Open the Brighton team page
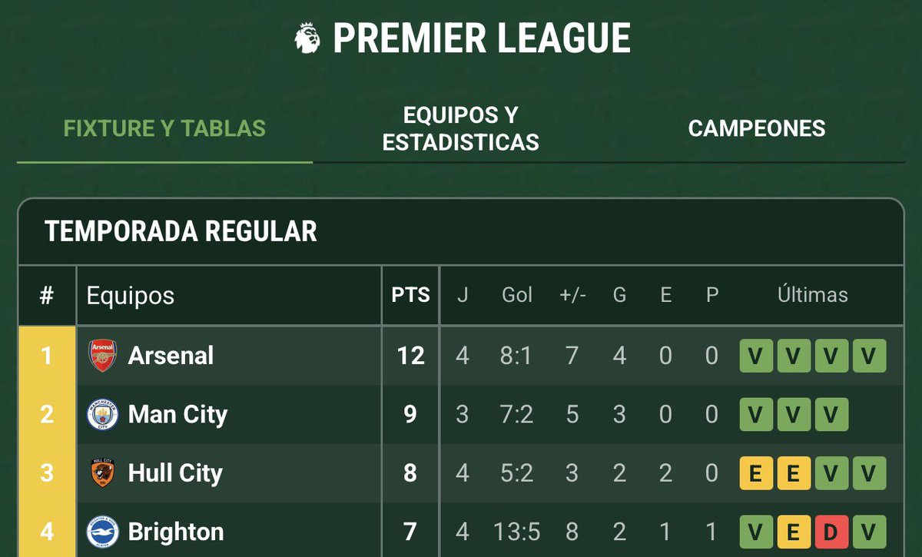 pyautogui.click(x=176, y=532)
